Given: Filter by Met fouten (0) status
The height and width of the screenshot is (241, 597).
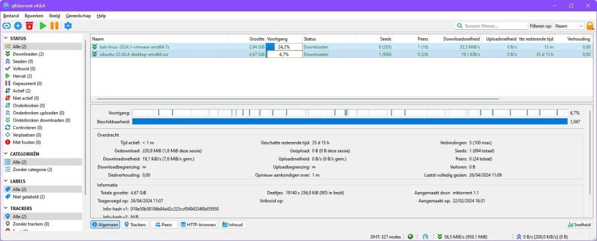Looking at the screenshot, I should [42, 143].
